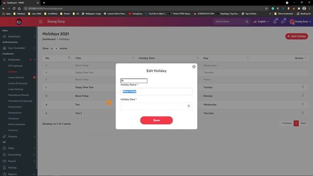Open Leave Settings sidebar item
Viewport: 313px width, 176px height.
tap(16, 89)
